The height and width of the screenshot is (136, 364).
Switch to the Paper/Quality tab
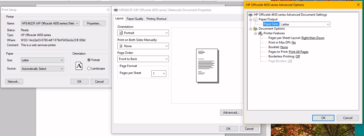click(135, 19)
